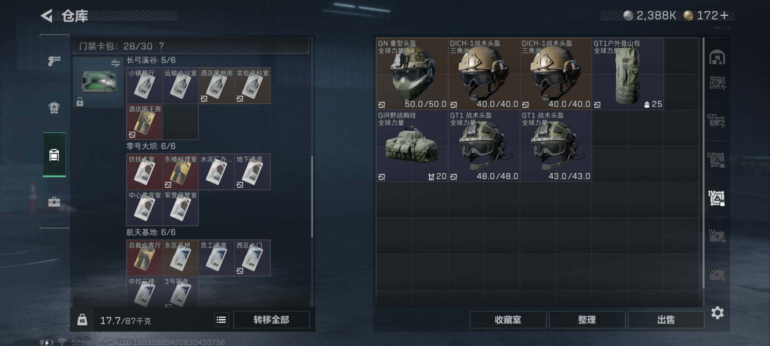Click the 出售 button
The width and height of the screenshot is (770, 346).
(x=666, y=319)
